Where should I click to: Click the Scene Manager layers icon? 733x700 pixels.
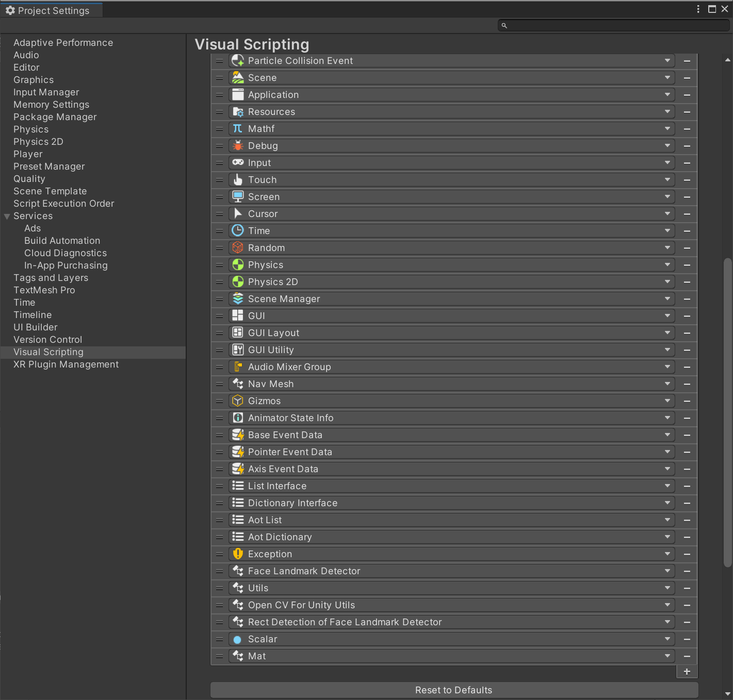coord(238,299)
